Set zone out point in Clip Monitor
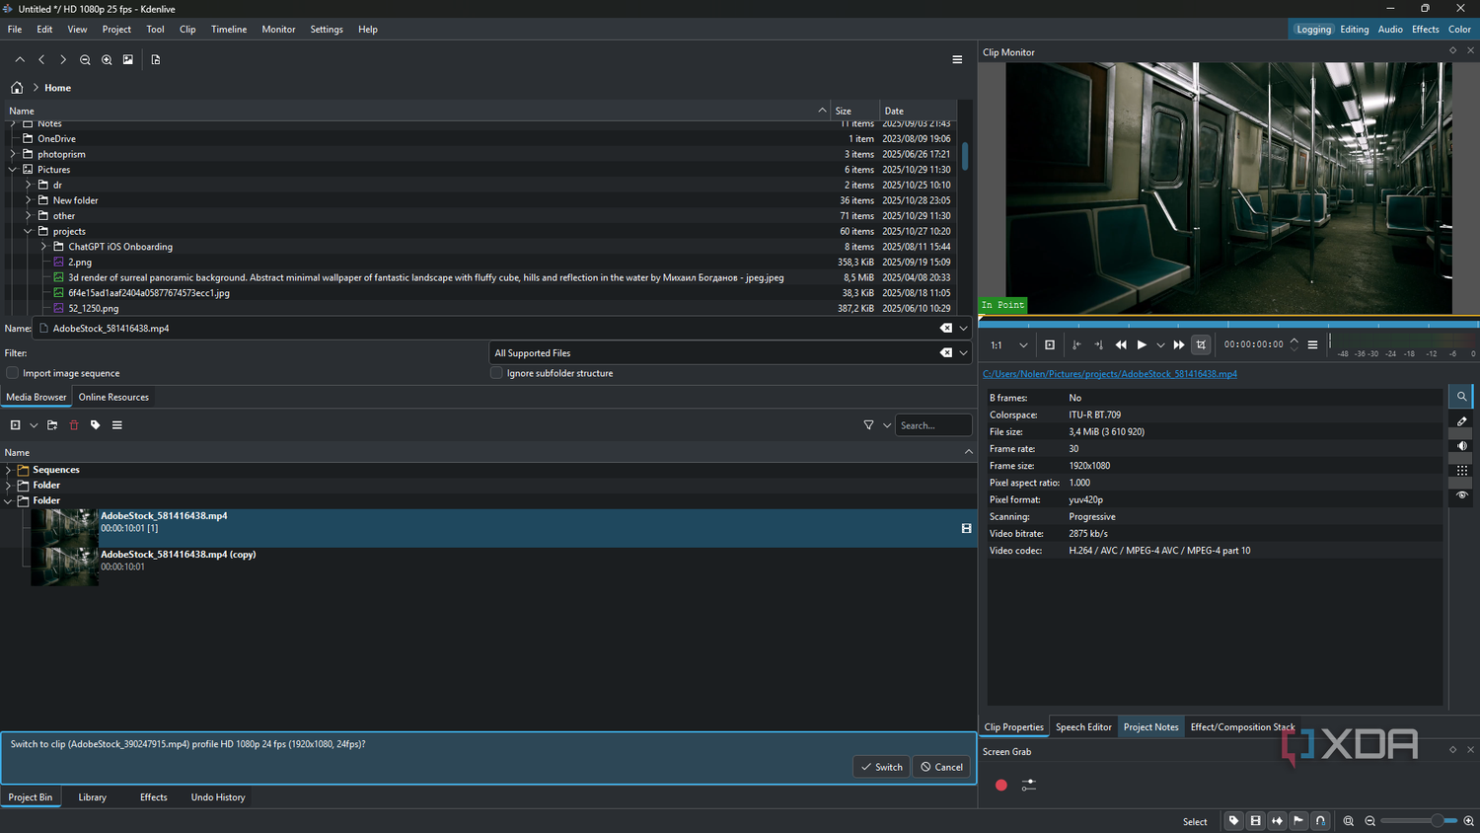 point(1098,345)
